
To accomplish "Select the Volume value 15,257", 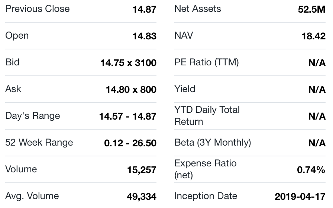I will tap(141, 170).
